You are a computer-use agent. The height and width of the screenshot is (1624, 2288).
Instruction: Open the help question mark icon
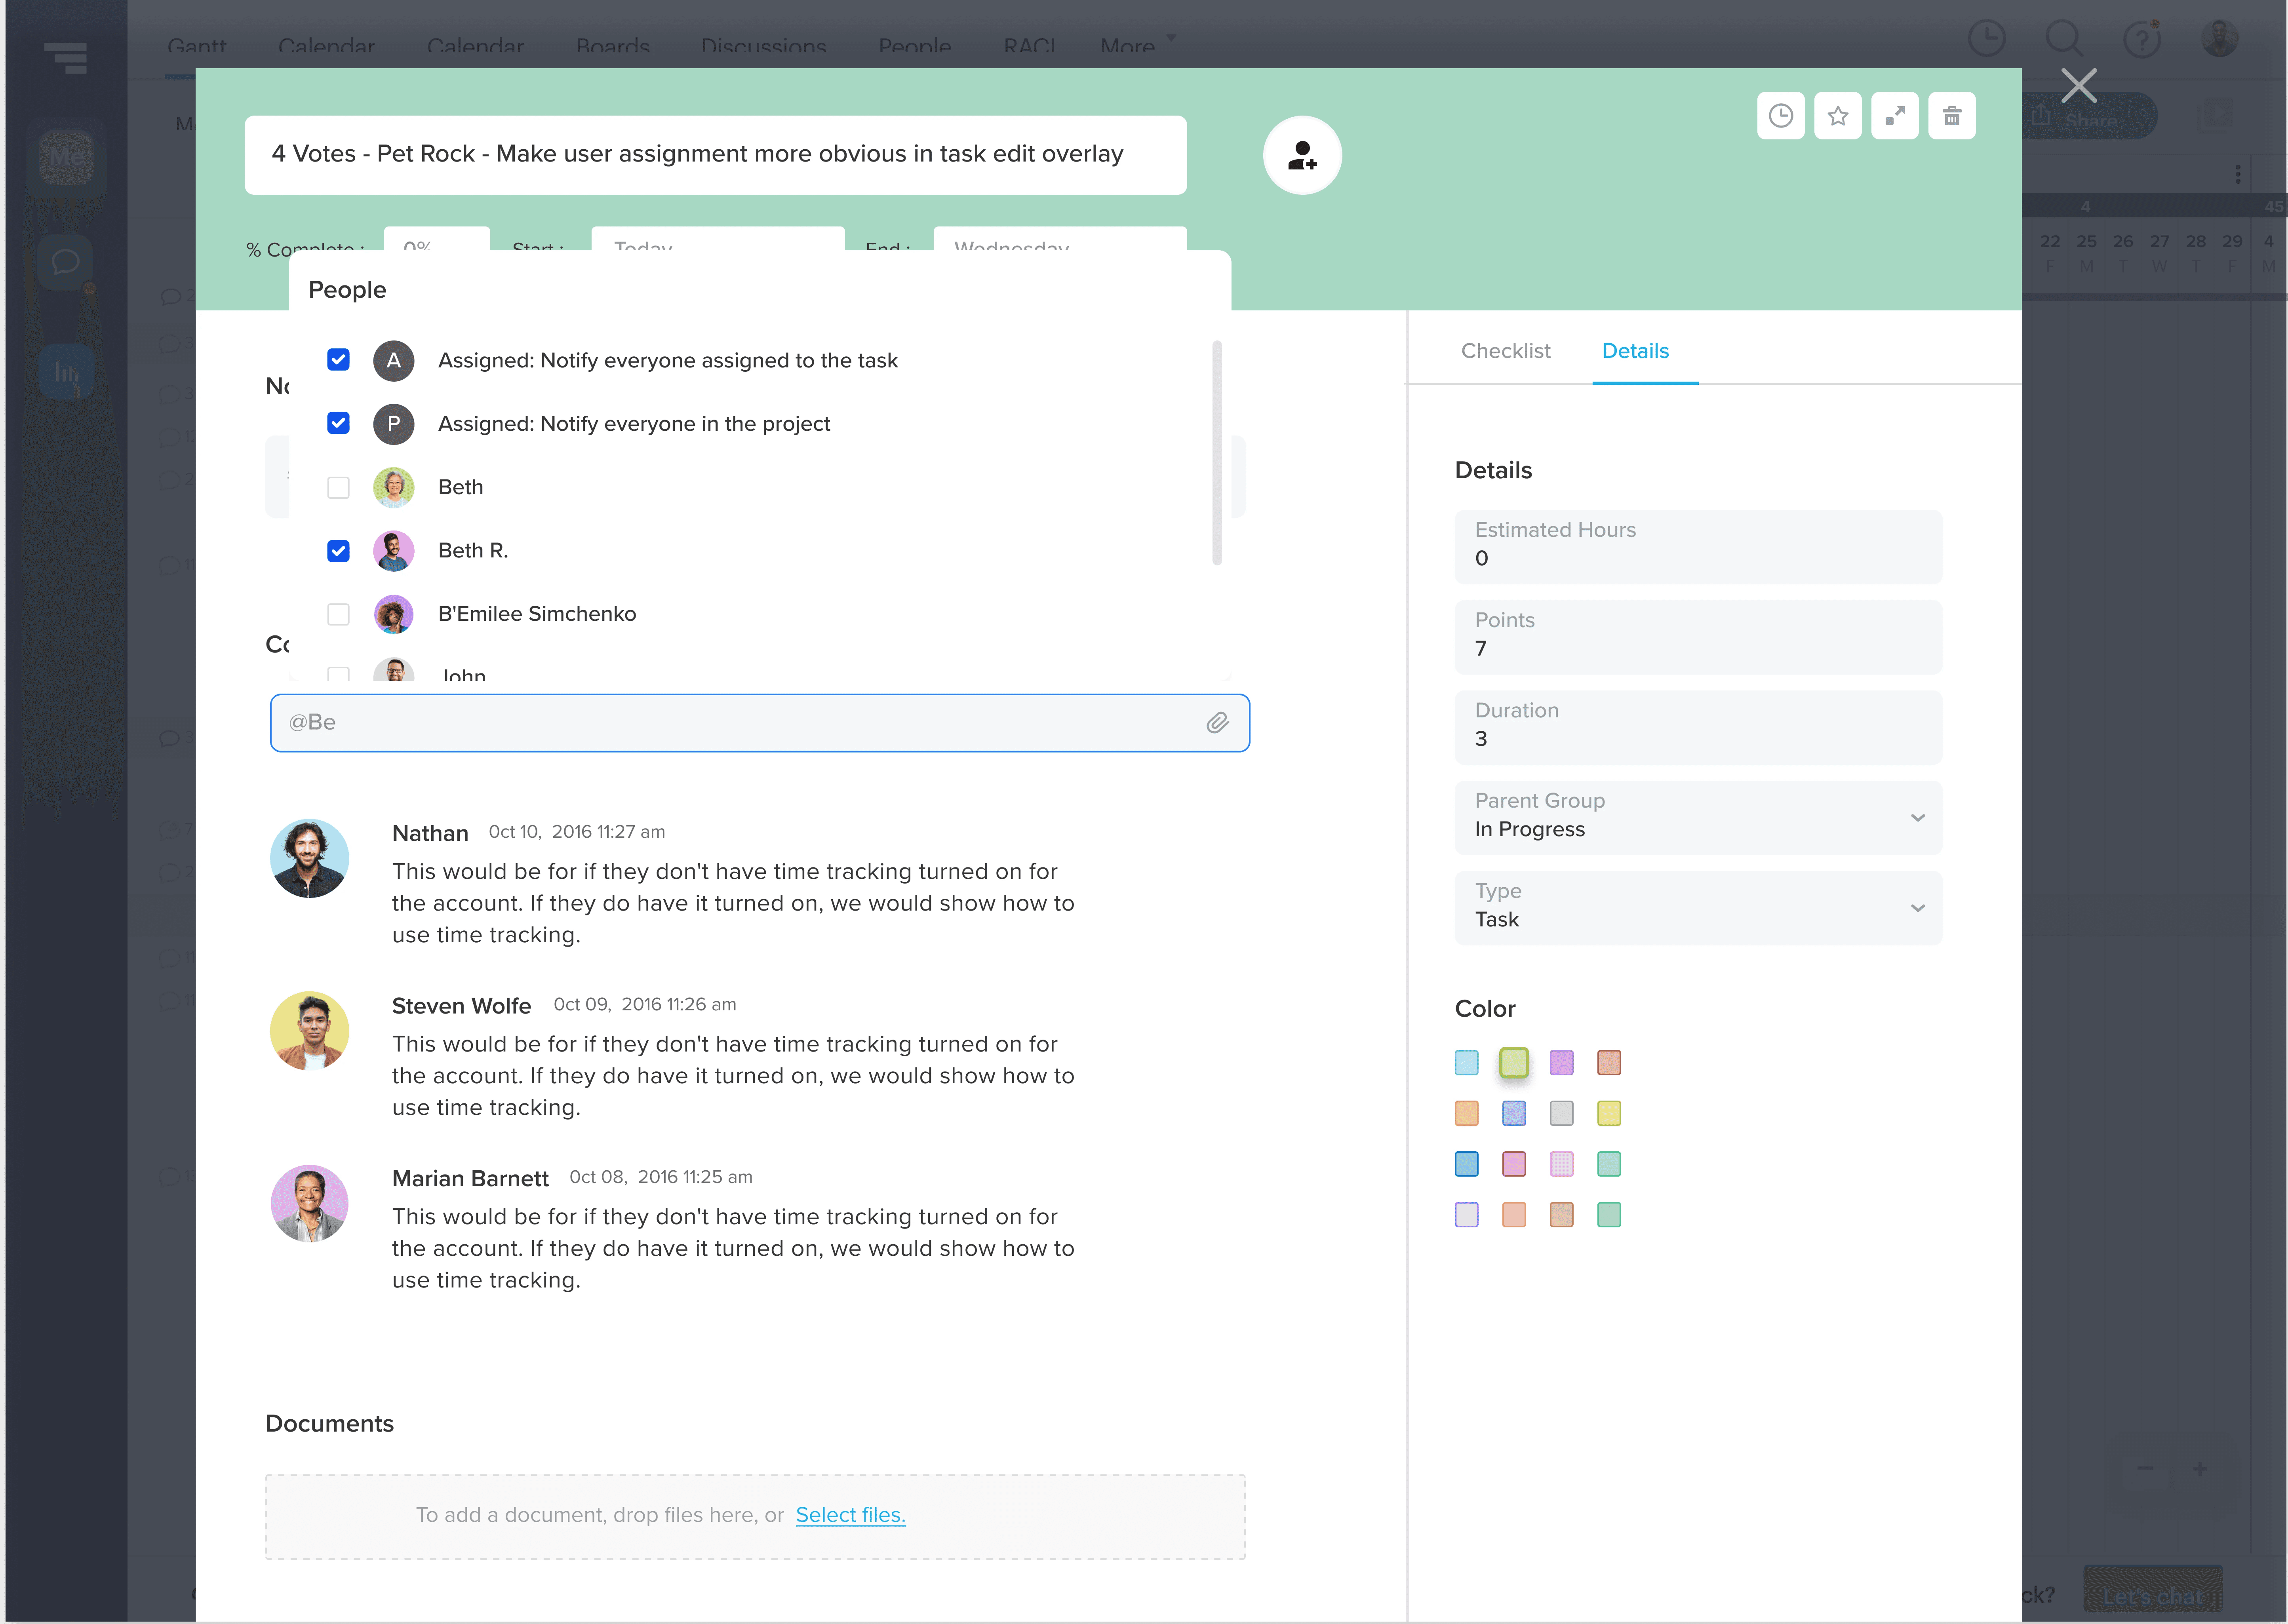[2141, 40]
